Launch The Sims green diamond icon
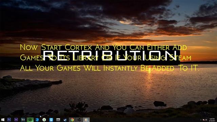 click(x=44, y=120)
